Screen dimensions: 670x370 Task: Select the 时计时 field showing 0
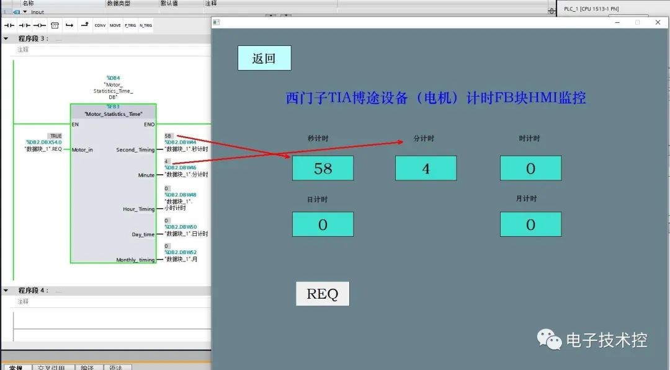530,168
